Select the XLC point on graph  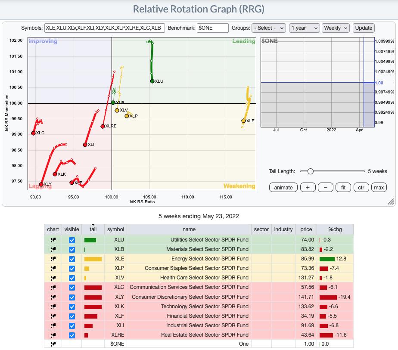click(x=33, y=133)
